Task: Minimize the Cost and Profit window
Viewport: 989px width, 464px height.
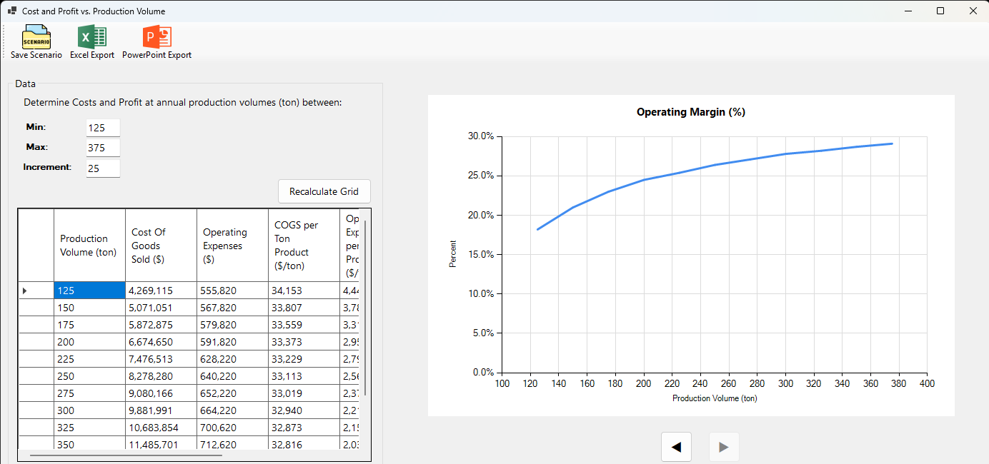Action: (x=908, y=11)
